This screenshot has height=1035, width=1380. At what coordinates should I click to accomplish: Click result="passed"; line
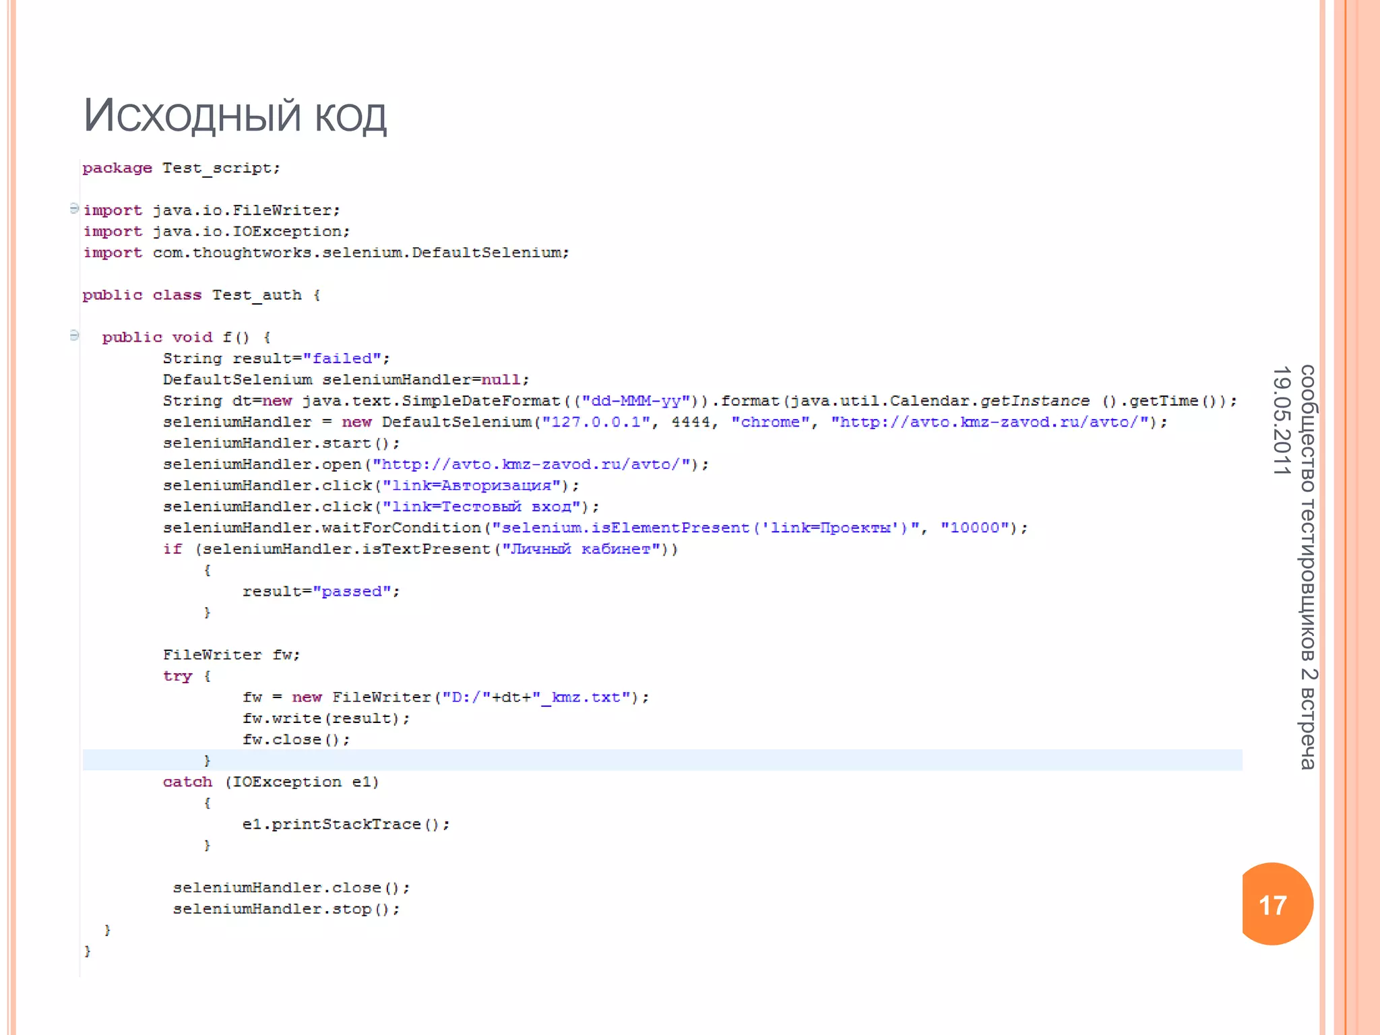pos(321,591)
